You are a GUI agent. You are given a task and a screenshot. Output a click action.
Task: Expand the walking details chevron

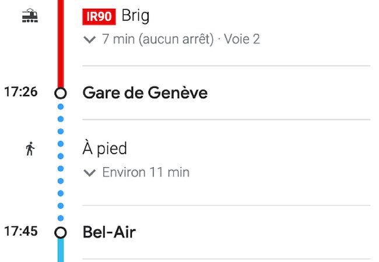point(89,173)
